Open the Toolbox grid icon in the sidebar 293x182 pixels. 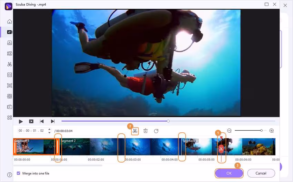[x=10, y=118]
